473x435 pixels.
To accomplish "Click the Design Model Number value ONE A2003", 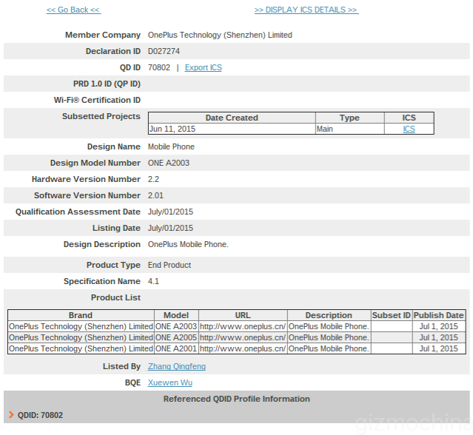I will click(x=169, y=163).
